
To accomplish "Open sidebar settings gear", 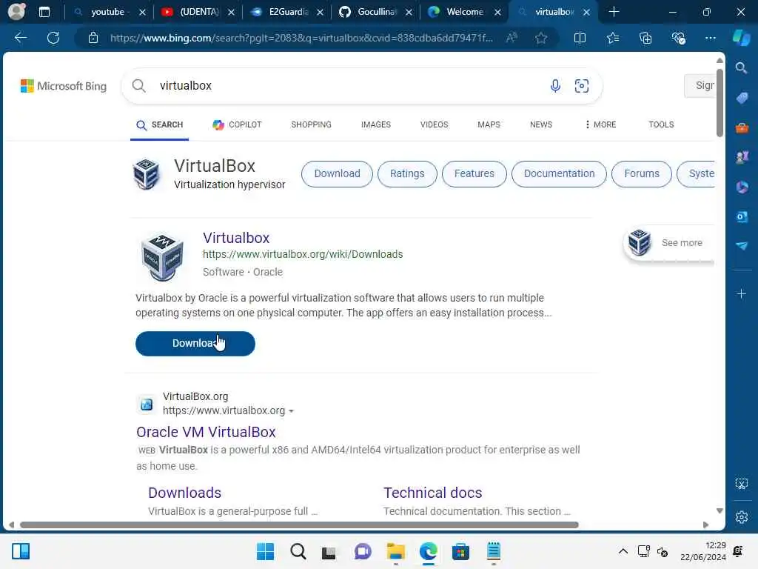I will [x=741, y=517].
